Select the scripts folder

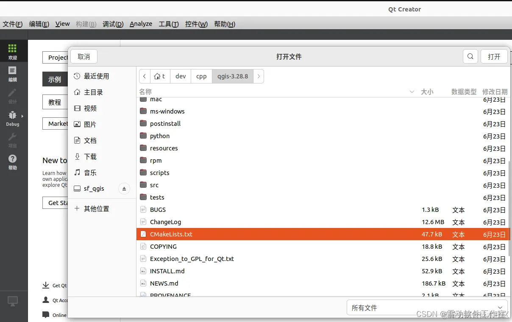click(x=323, y=173)
